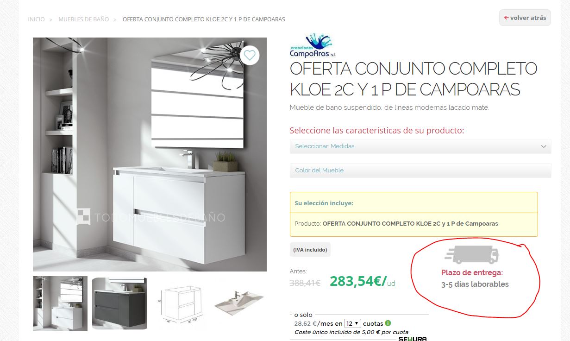Open the green info icon next to cuotas
This screenshot has width=570, height=341.
click(388, 323)
